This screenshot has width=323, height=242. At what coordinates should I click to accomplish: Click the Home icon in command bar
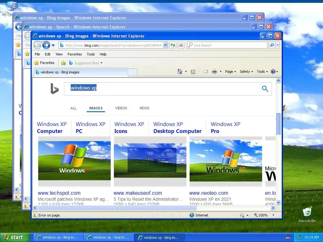pos(180,72)
